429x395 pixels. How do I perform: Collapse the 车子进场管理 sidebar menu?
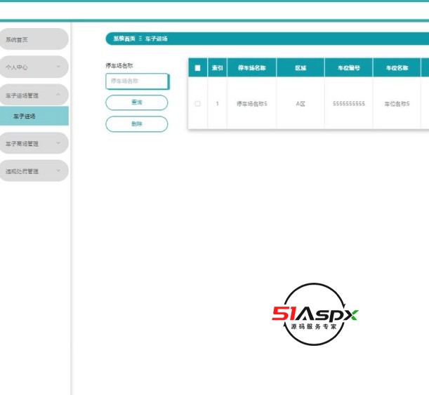tap(33, 95)
